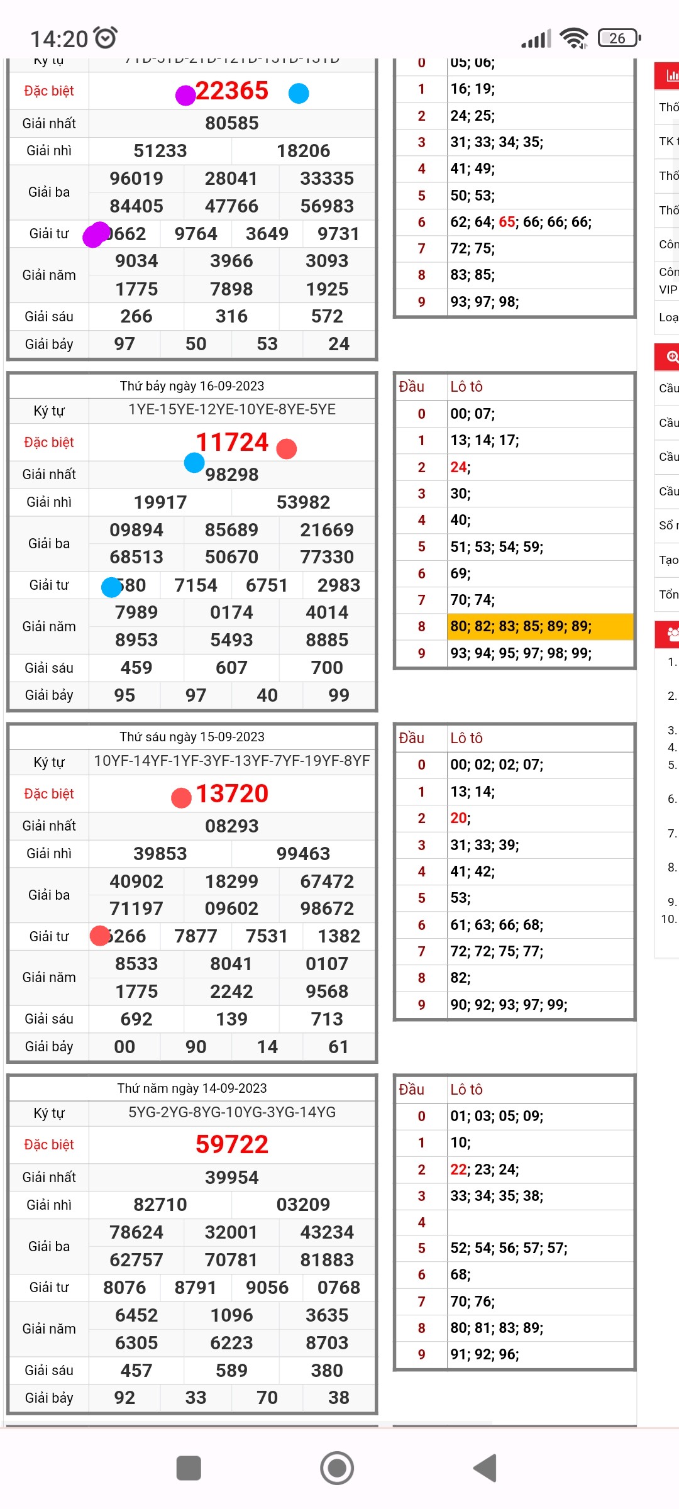Tap the fourth prize number 7877
Viewport: 679px width, 1509px height.
[x=196, y=936]
